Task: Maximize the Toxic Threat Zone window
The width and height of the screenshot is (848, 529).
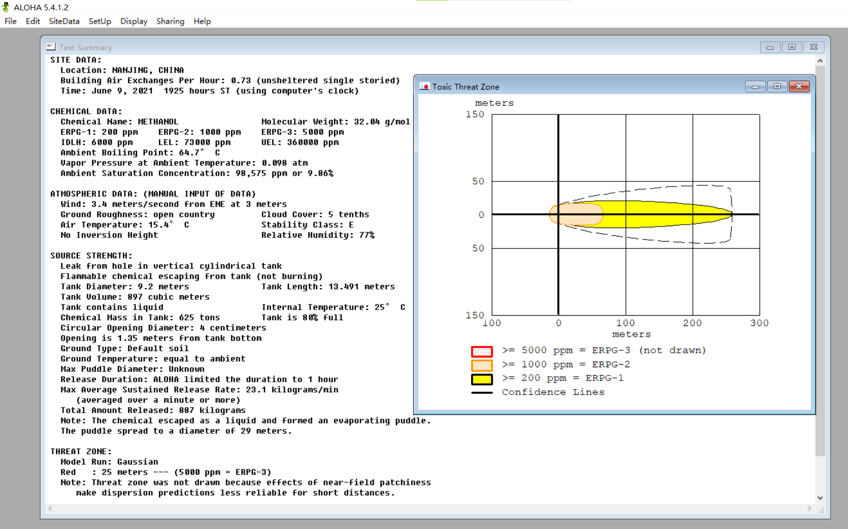Action: 777,87
